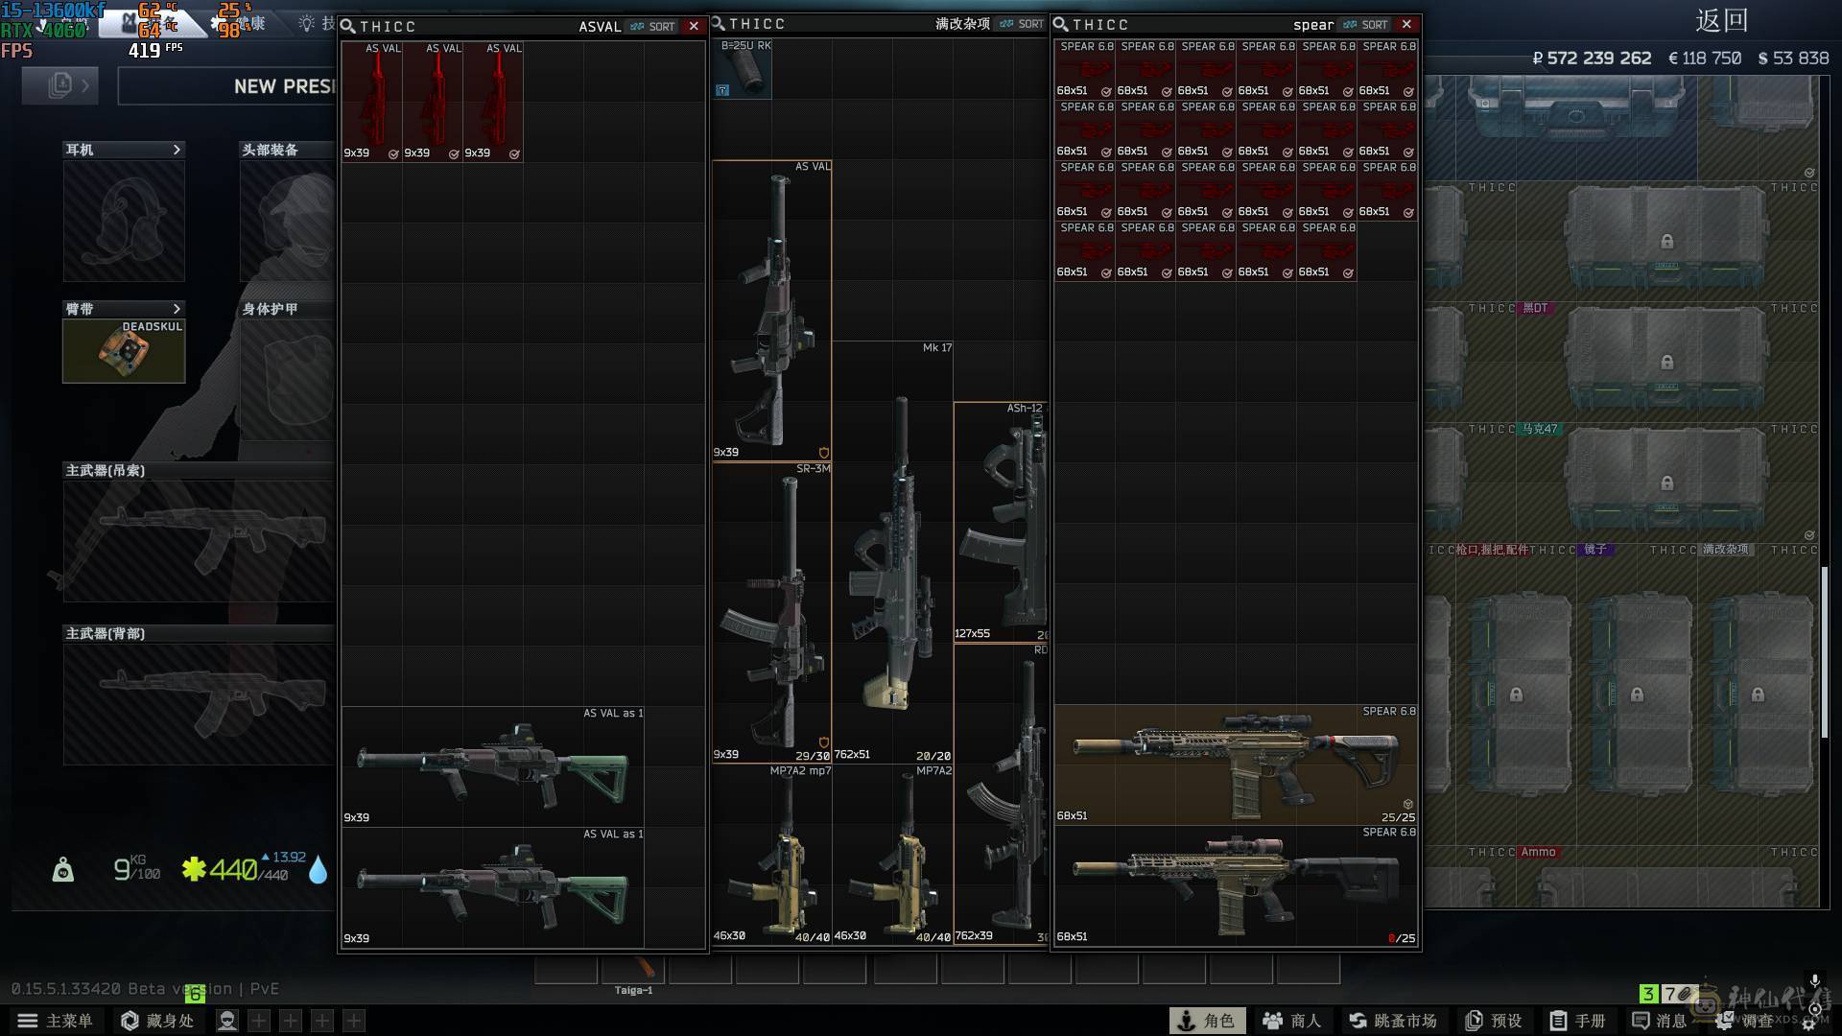Switch to the 角色 character tab
1842x1036 pixels.
click(x=1207, y=1021)
